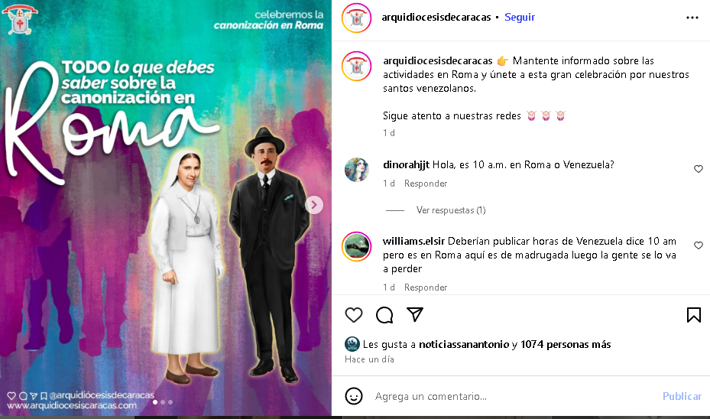Open dinorahjjt's profile picture

click(356, 170)
